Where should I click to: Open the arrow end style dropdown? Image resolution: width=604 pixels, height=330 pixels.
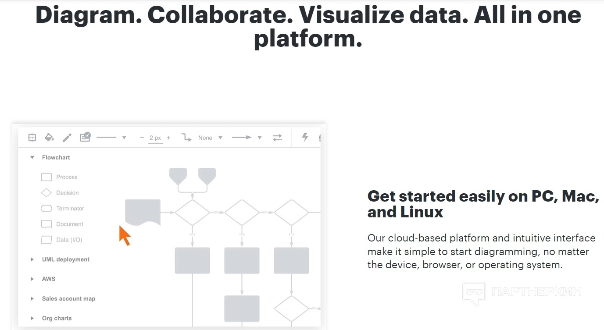(259, 138)
